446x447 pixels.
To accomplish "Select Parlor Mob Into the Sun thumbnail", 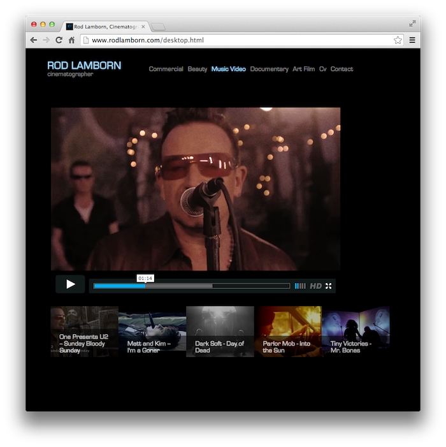I will coord(288,331).
